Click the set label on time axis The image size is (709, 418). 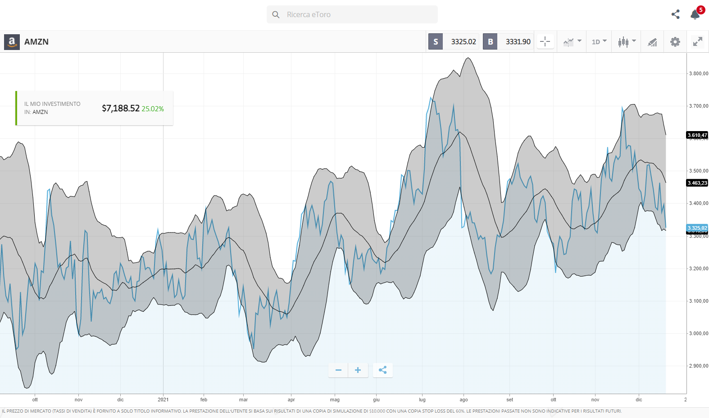[509, 400]
